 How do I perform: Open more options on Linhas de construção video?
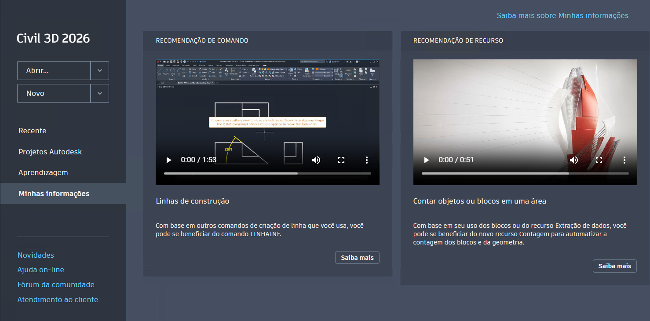pos(367,160)
